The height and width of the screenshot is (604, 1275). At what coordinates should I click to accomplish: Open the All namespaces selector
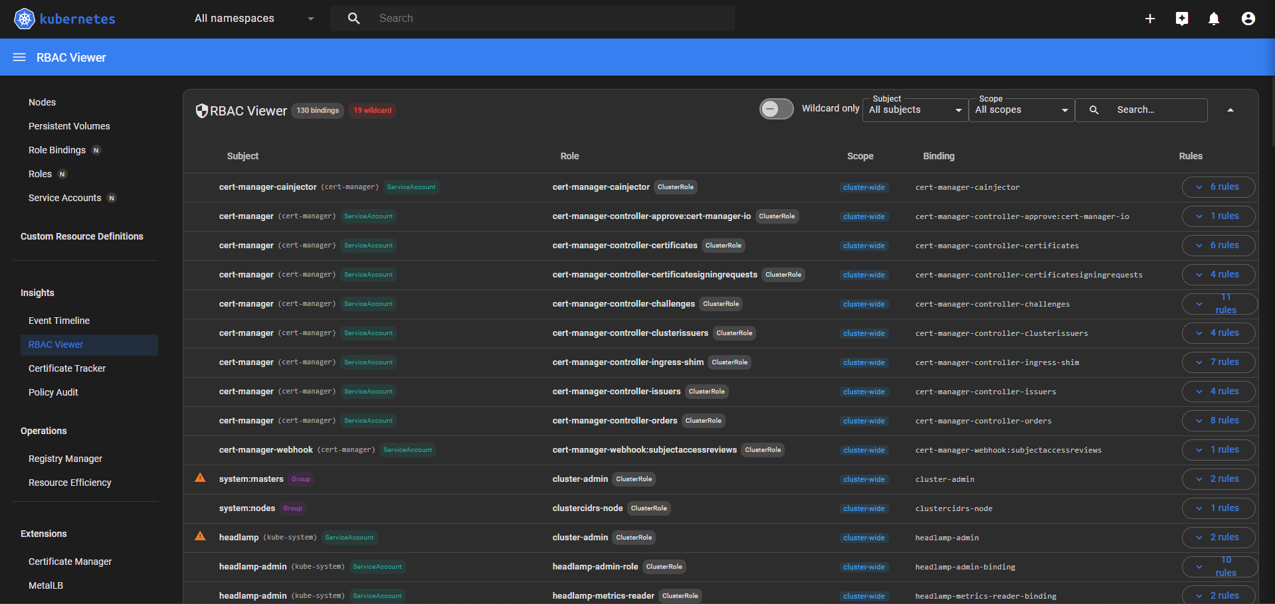click(x=254, y=19)
